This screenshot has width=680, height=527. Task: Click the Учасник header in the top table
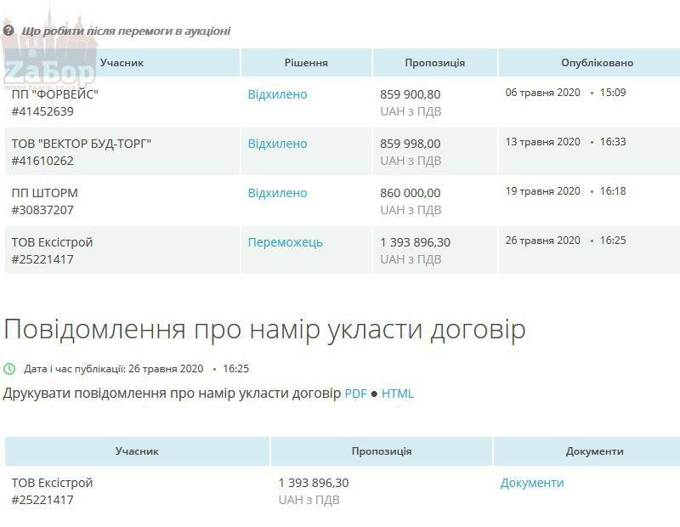pyautogui.click(x=122, y=63)
